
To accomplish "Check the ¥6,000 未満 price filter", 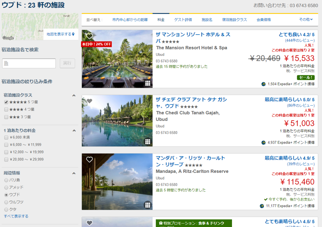I will tap(6, 137).
